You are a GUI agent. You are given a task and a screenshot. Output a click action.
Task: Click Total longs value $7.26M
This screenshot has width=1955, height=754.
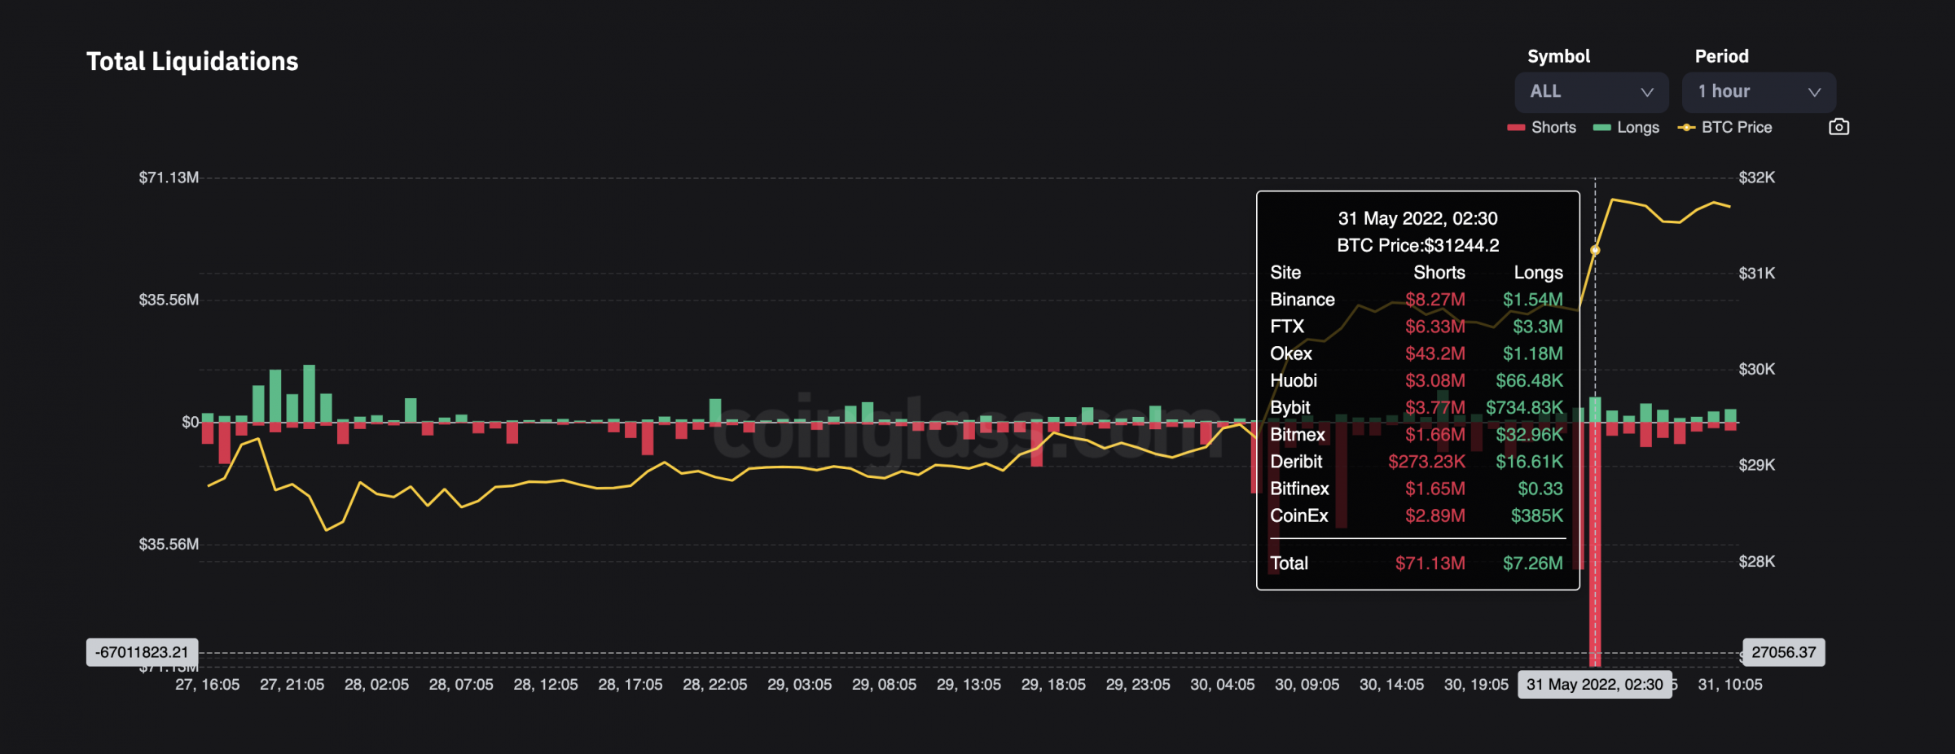coord(1532,563)
